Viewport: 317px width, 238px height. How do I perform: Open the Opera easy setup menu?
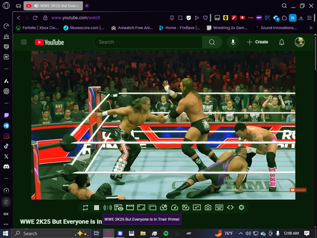pos(309,18)
